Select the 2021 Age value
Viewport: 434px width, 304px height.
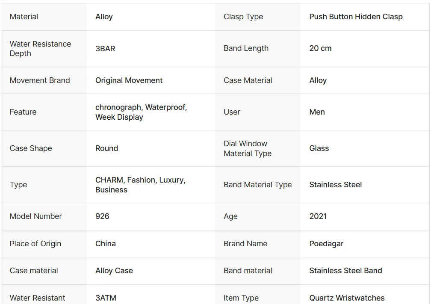tap(318, 216)
